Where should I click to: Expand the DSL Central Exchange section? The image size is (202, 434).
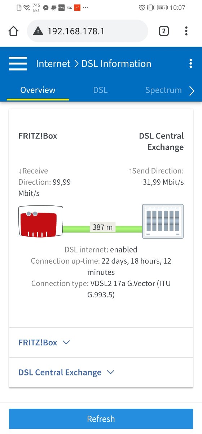pos(101,373)
